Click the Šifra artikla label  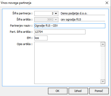tap(25, 19)
